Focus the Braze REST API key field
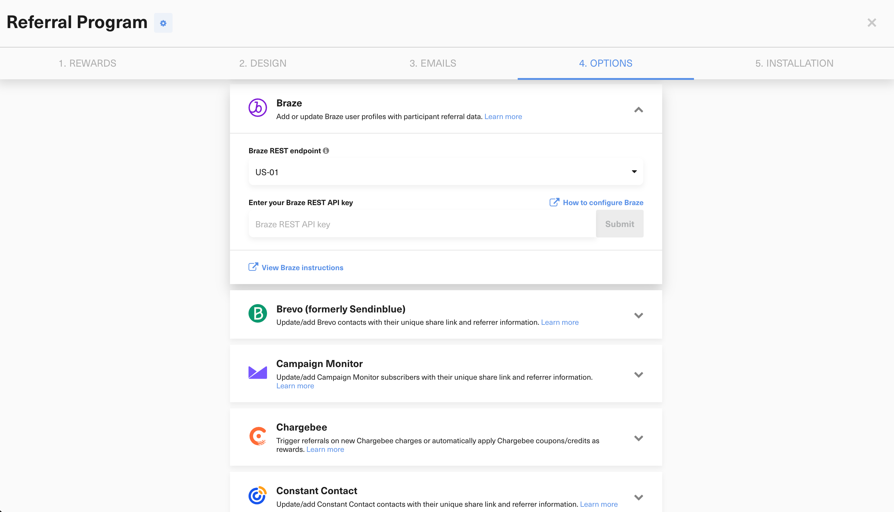Viewport: 894px width, 512px height. 422,224
